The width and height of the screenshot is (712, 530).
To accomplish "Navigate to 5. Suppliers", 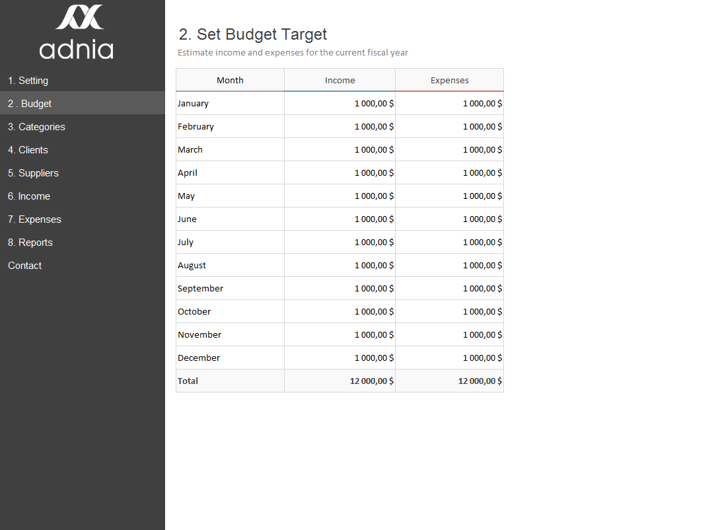I will 82,173.
